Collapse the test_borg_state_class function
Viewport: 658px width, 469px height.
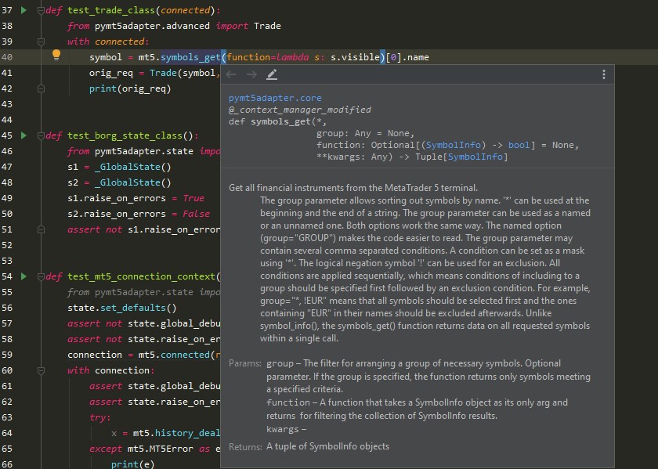click(x=42, y=136)
